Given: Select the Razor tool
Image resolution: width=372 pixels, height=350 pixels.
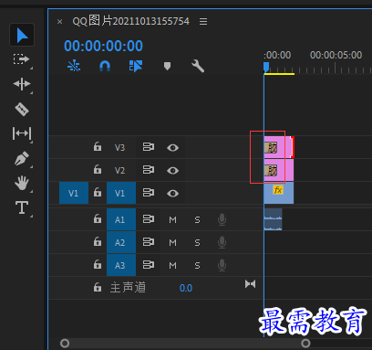Looking at the screenshot, I should click(x=22, y=109).
